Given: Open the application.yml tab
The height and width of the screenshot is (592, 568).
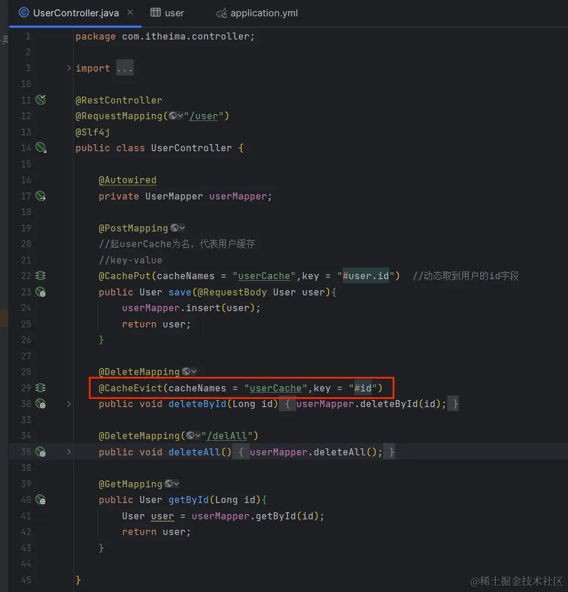Looking at the screenshot, I should pos(257,13).
